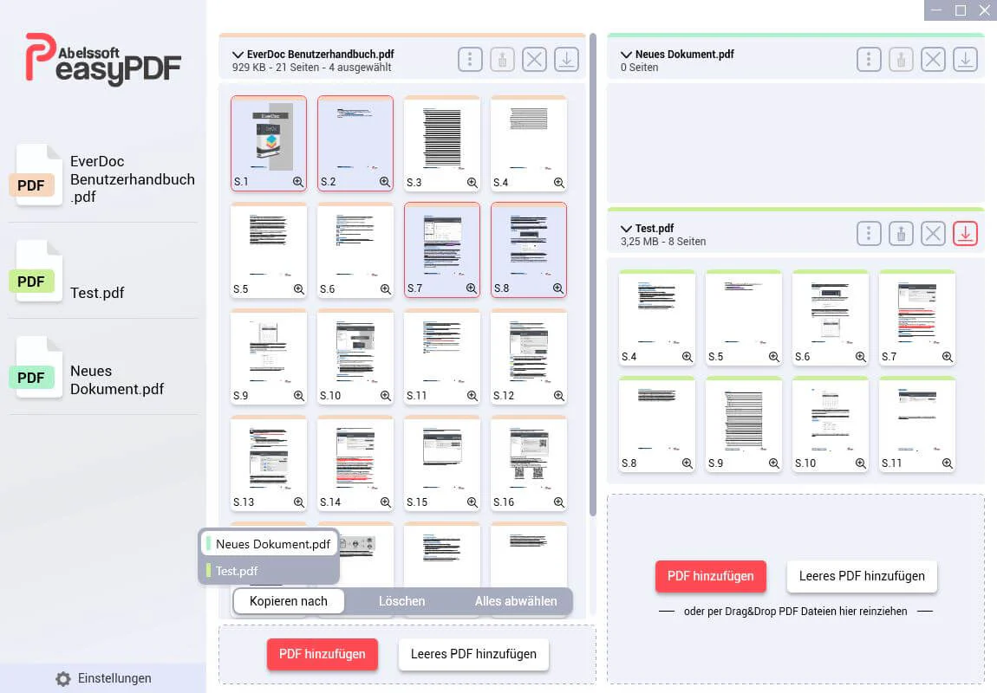Click red download icon for Test.pdf
The width and height of the screenshot is (997, 693).
965,234
